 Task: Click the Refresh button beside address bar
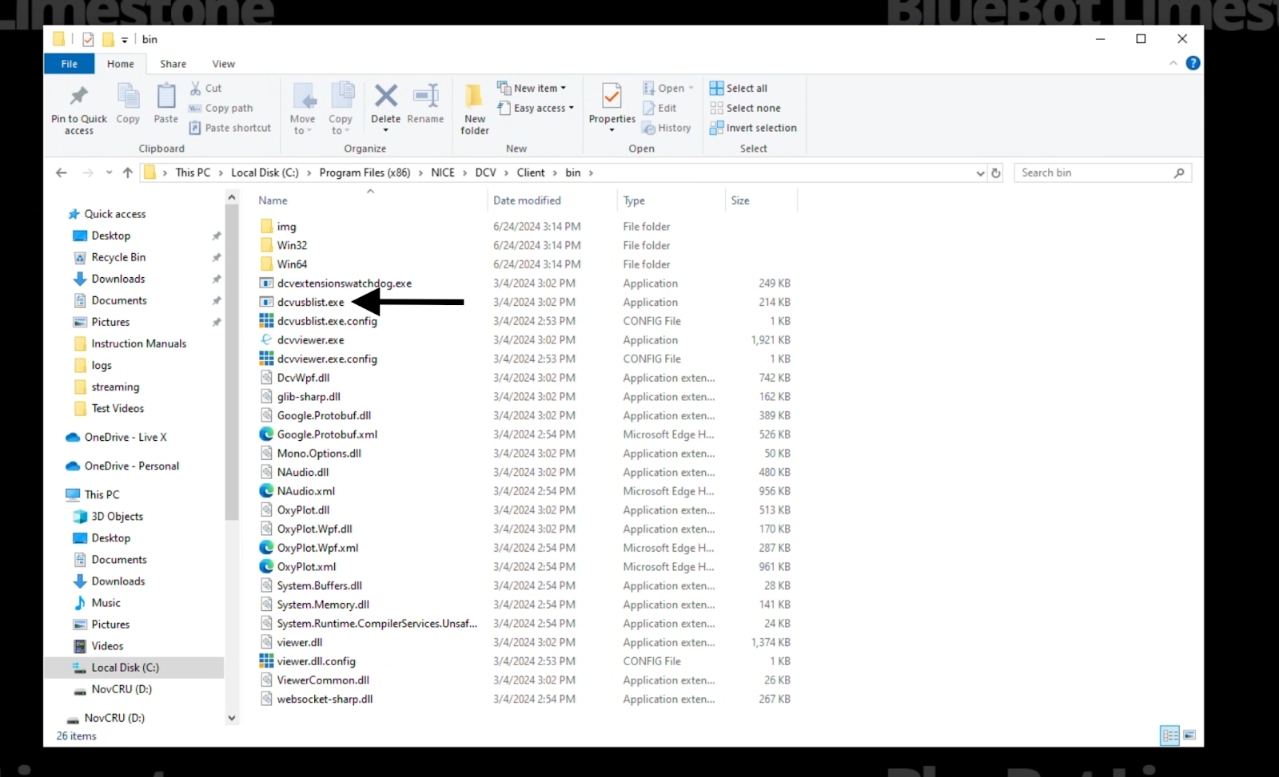coord(996,172)
